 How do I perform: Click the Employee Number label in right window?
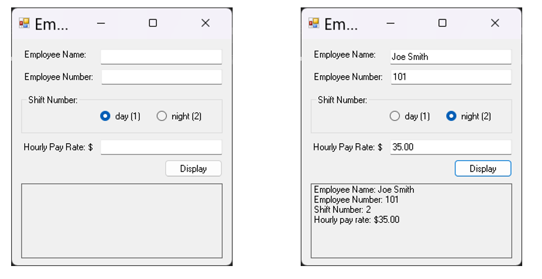coord(348,77)
